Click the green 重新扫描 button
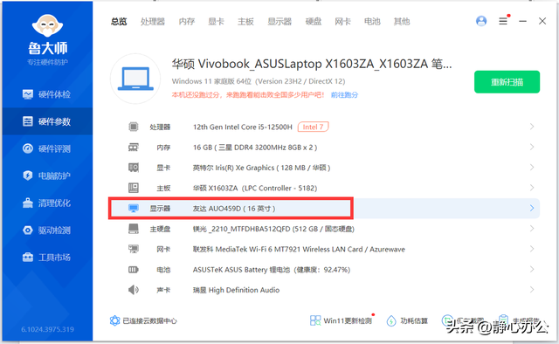 [507, 82]
